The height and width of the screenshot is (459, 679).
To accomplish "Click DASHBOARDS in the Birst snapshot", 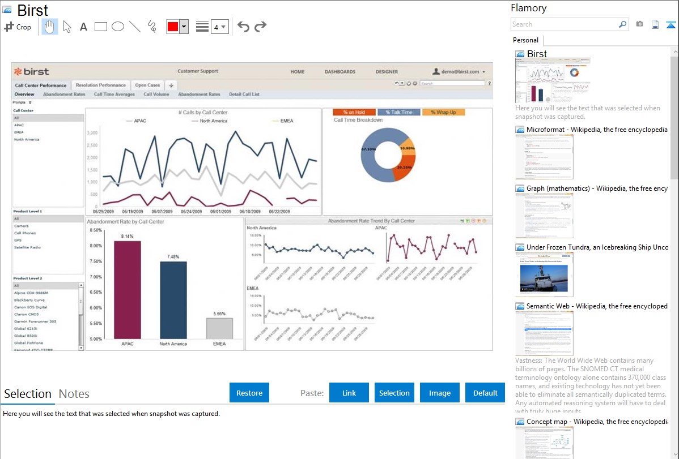I will pos(340,72).
